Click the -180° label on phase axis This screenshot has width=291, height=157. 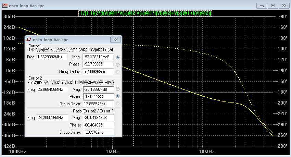(x=282, y=92)
